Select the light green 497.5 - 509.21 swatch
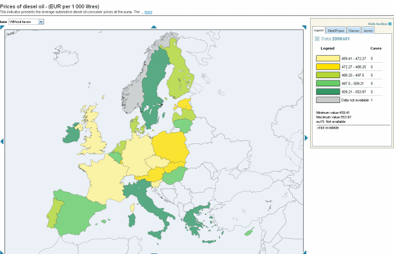This screenshot has height=254, width=394. 328,83
